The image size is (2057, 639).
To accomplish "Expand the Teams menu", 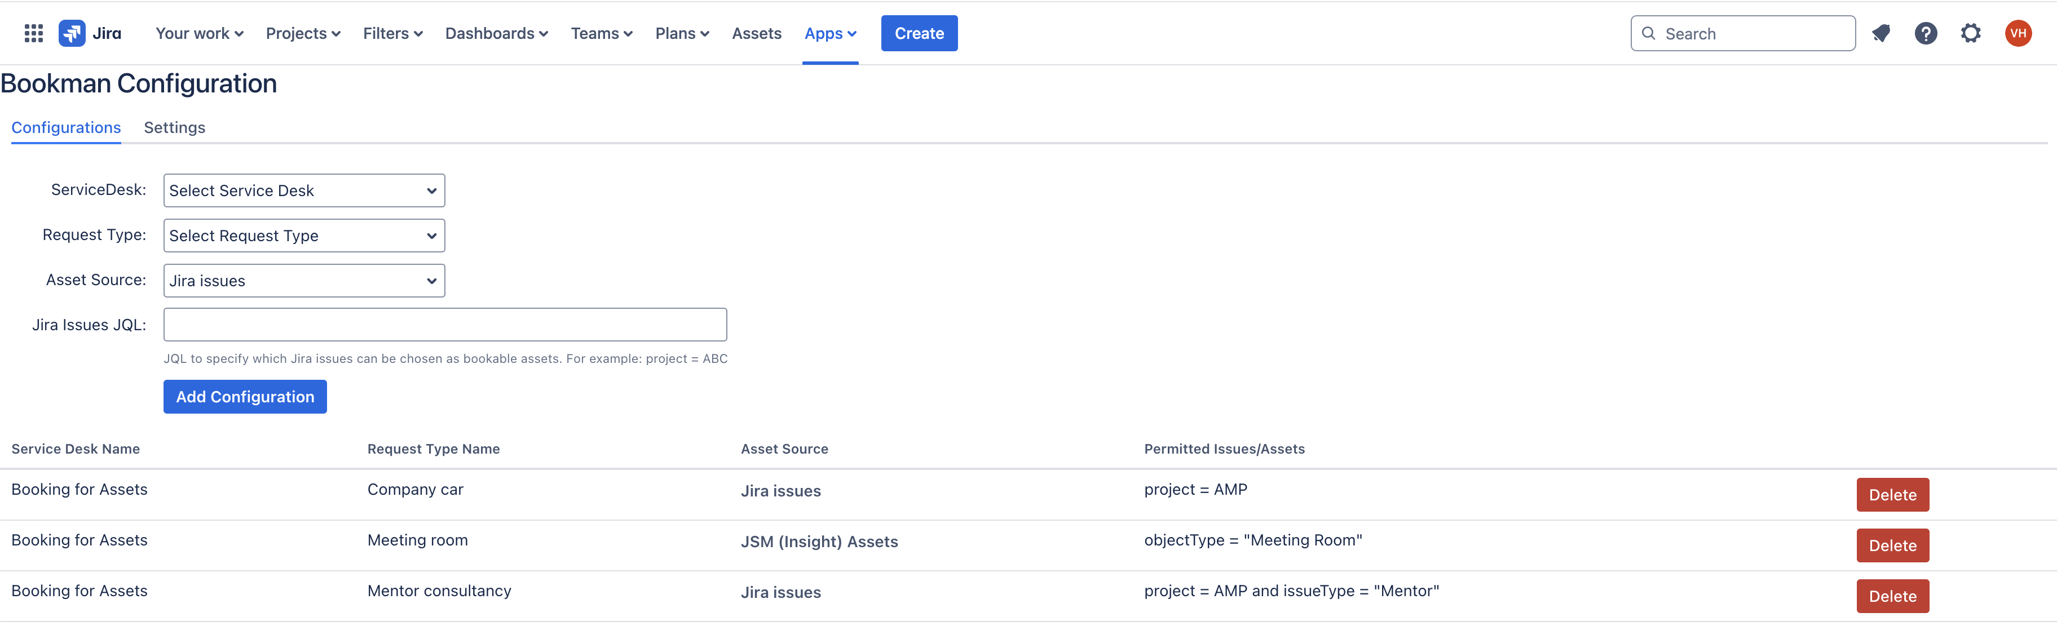I will (602, 33).
